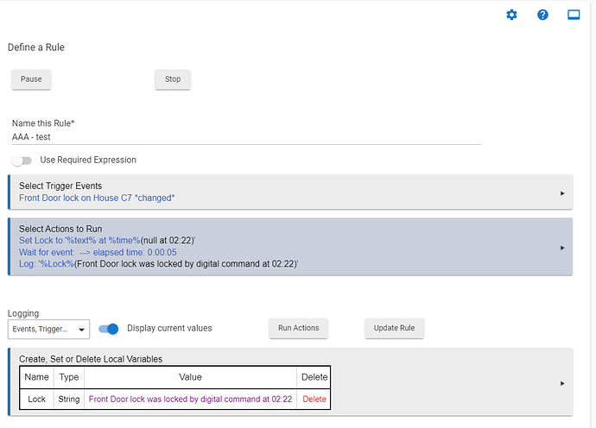Delete the Lock local variable
The width and height of the screenshot is (596, 428).
click(x=314, y=400)
